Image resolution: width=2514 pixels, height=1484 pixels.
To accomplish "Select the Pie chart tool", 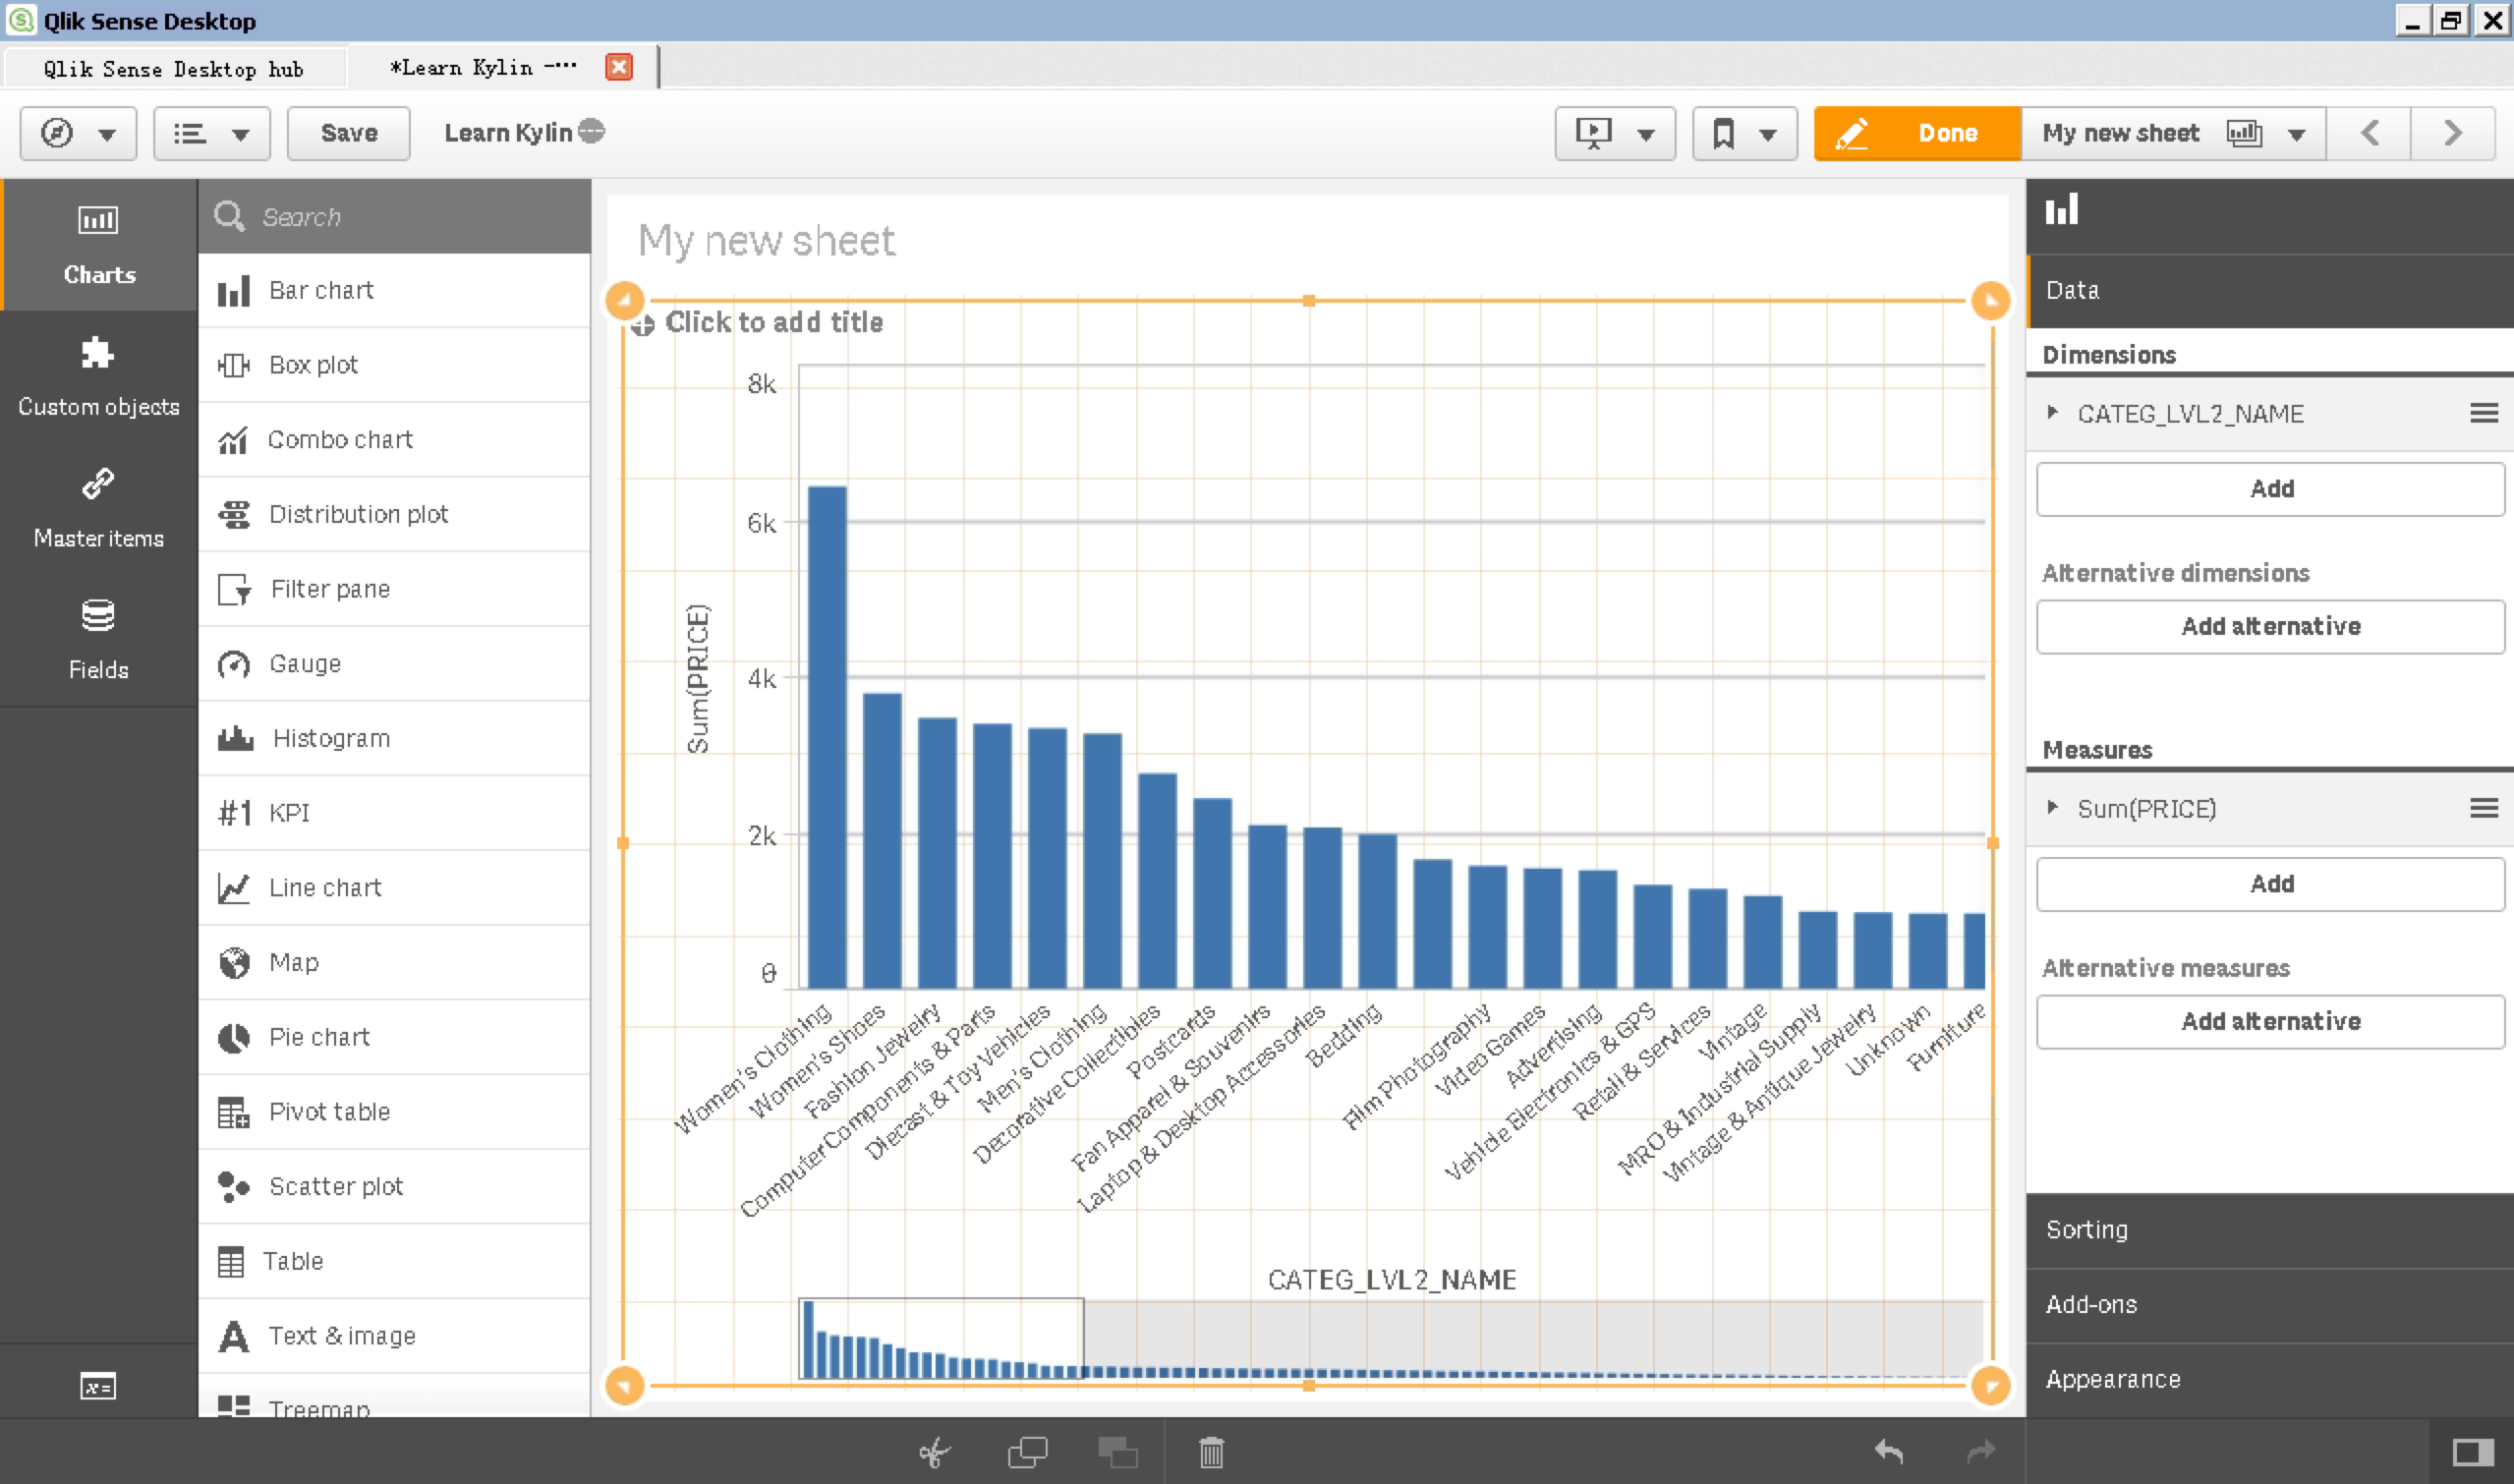I will pos(321,1035).
